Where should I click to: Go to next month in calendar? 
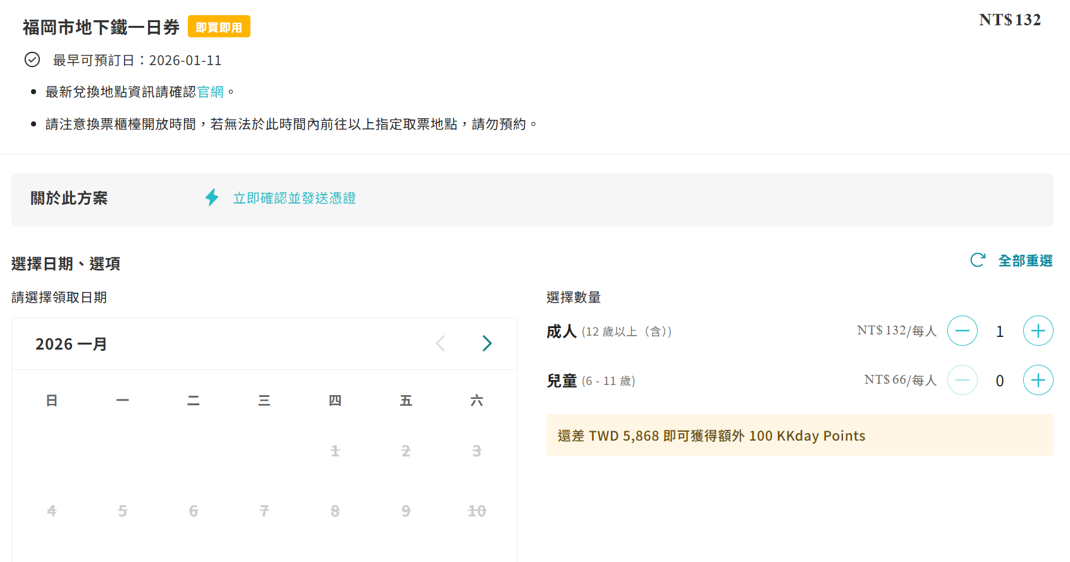point(486,343)
